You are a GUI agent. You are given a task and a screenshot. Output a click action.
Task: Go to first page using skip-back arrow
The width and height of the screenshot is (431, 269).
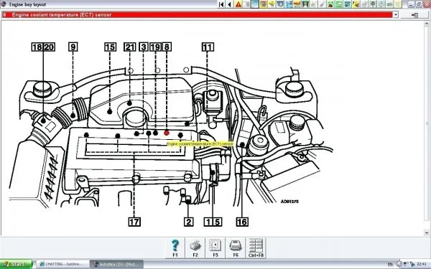[221, 4]
